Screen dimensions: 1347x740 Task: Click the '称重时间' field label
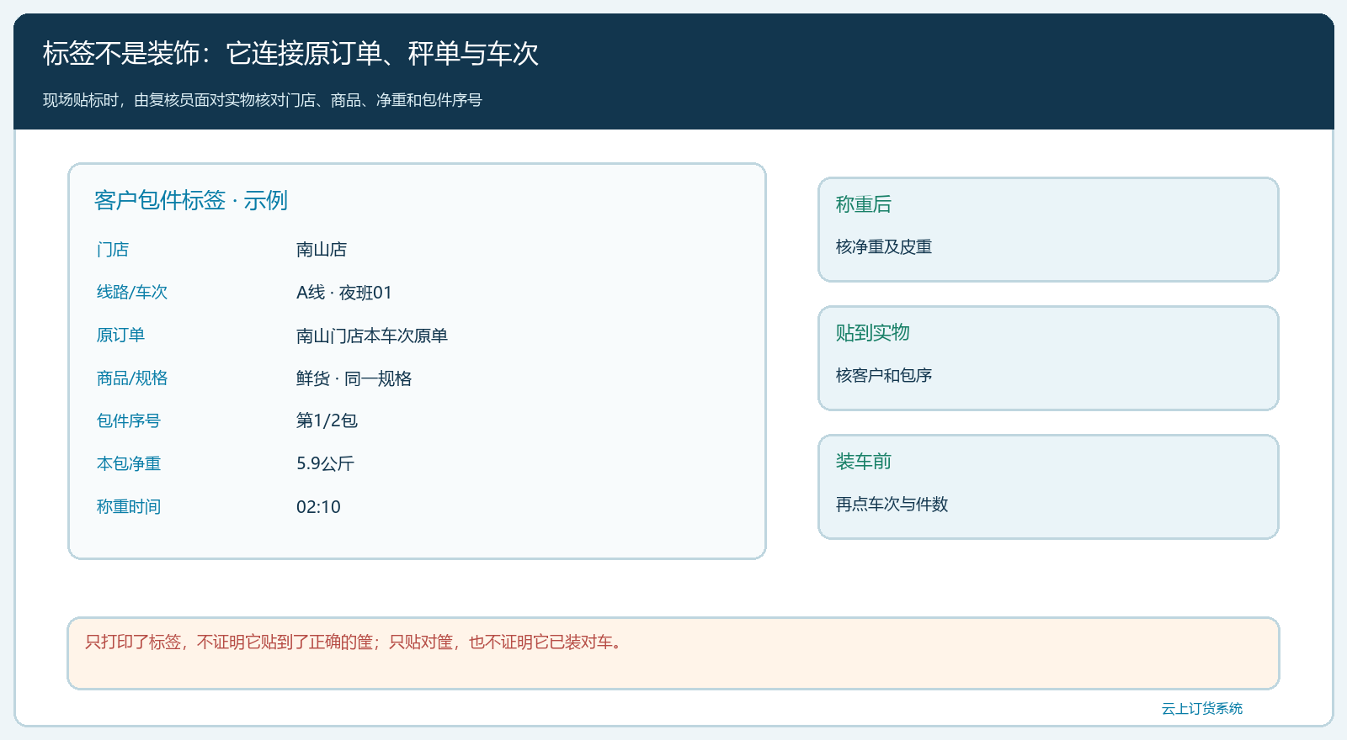pos(129,506)
